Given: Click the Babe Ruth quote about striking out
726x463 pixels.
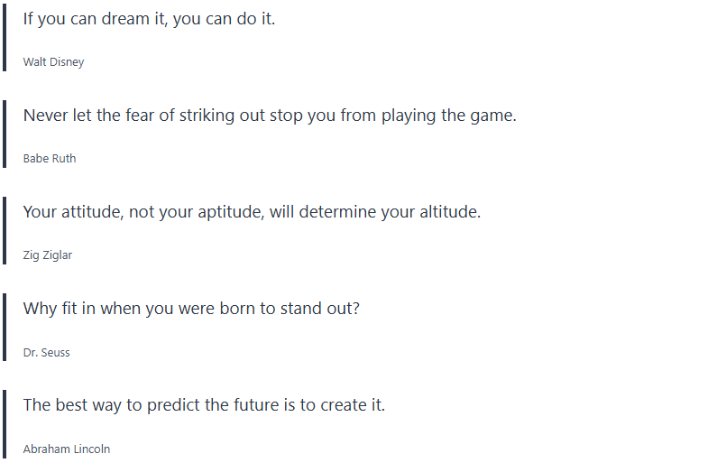Looking at the screenshot, I should pos(270,116).
